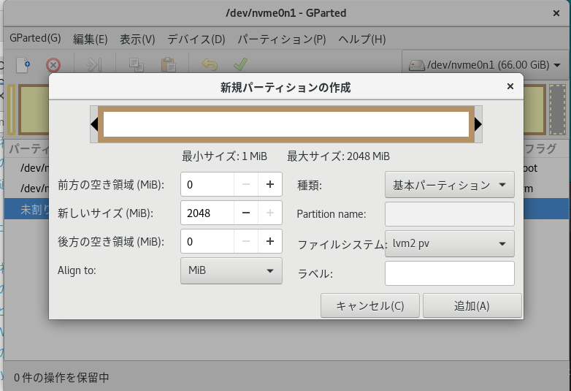Click the green apply operations checkmark
571x391 pixels.
tap(239, 64)
